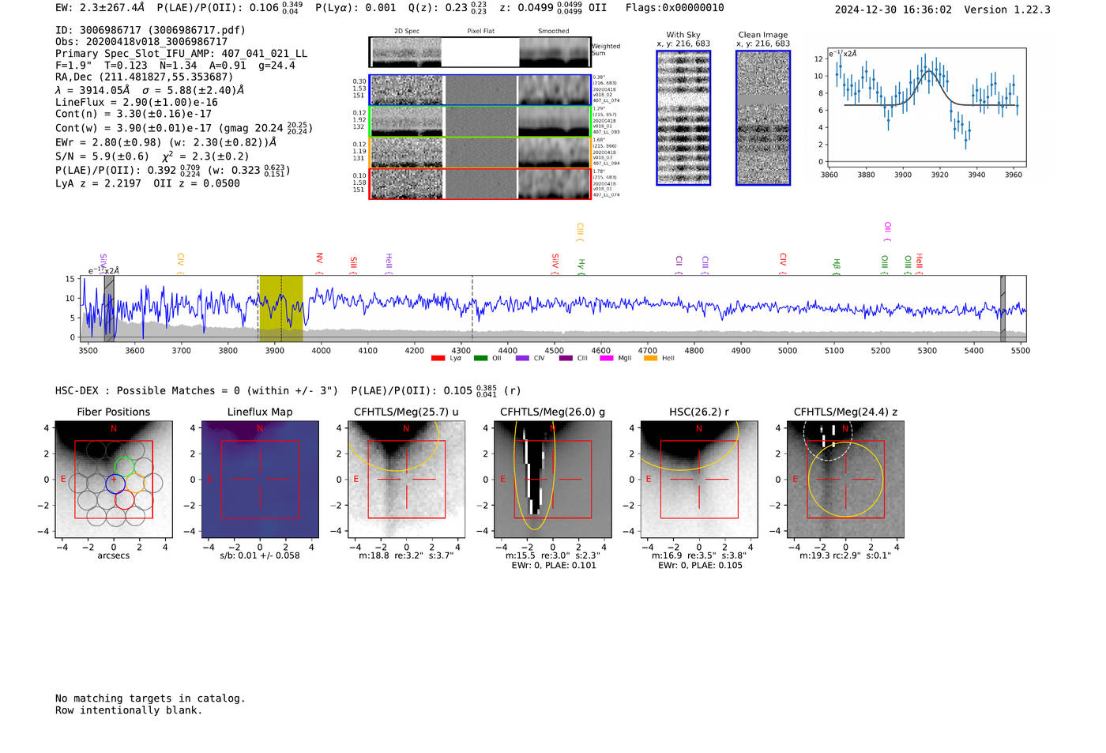Screen dimensions: 1106x753
Task: Click the hatched gray band near 5460 Å
Action: coord(1003,308)
